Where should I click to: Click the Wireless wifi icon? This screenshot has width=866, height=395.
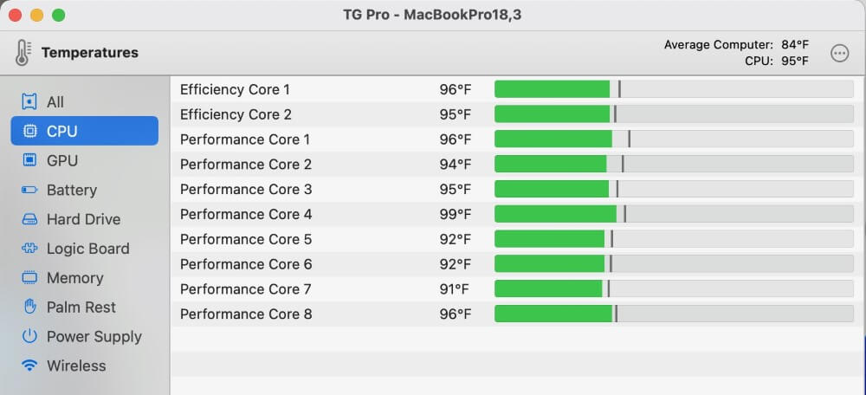click(29, 366)
